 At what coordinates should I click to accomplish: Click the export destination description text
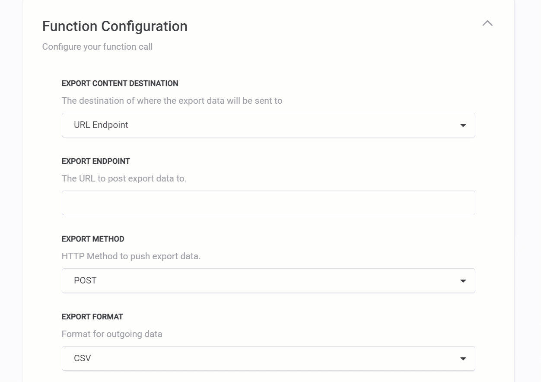click(x=172, y=101)
